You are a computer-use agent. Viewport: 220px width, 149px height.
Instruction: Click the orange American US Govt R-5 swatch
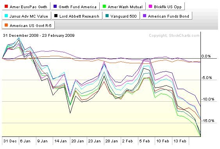(x=6, y=25)
